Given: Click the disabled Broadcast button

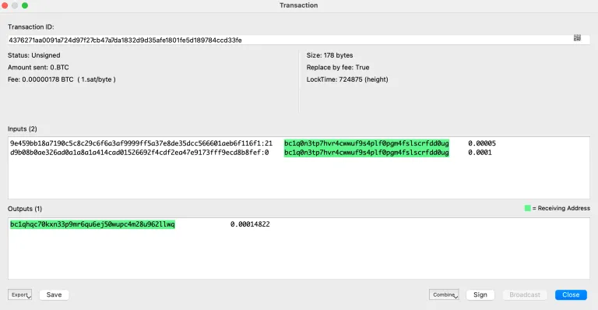Looking at the screenshot, I should [x=524, y=294].
